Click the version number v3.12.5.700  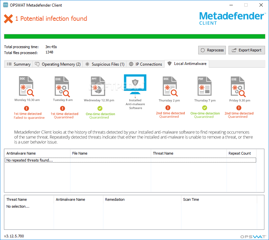pos(14,236)
